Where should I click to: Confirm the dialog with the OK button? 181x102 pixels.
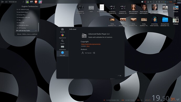click(x=119, y=76)
